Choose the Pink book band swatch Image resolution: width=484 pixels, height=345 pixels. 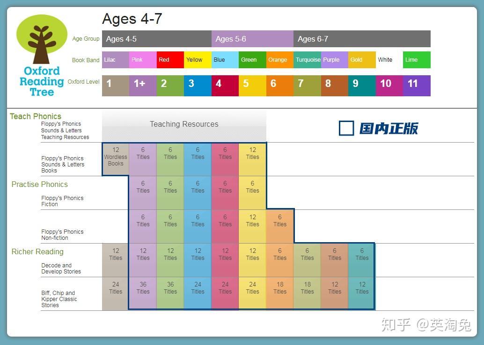pyautogui.click(x=143, y=60)
